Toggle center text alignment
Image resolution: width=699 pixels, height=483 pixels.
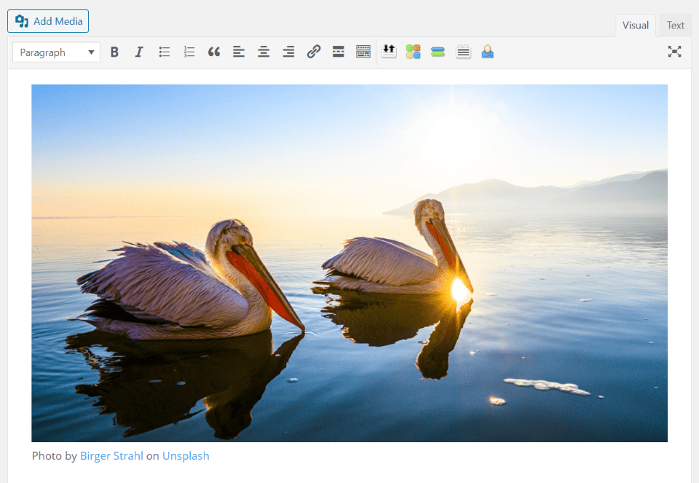(x=264, y=52)
